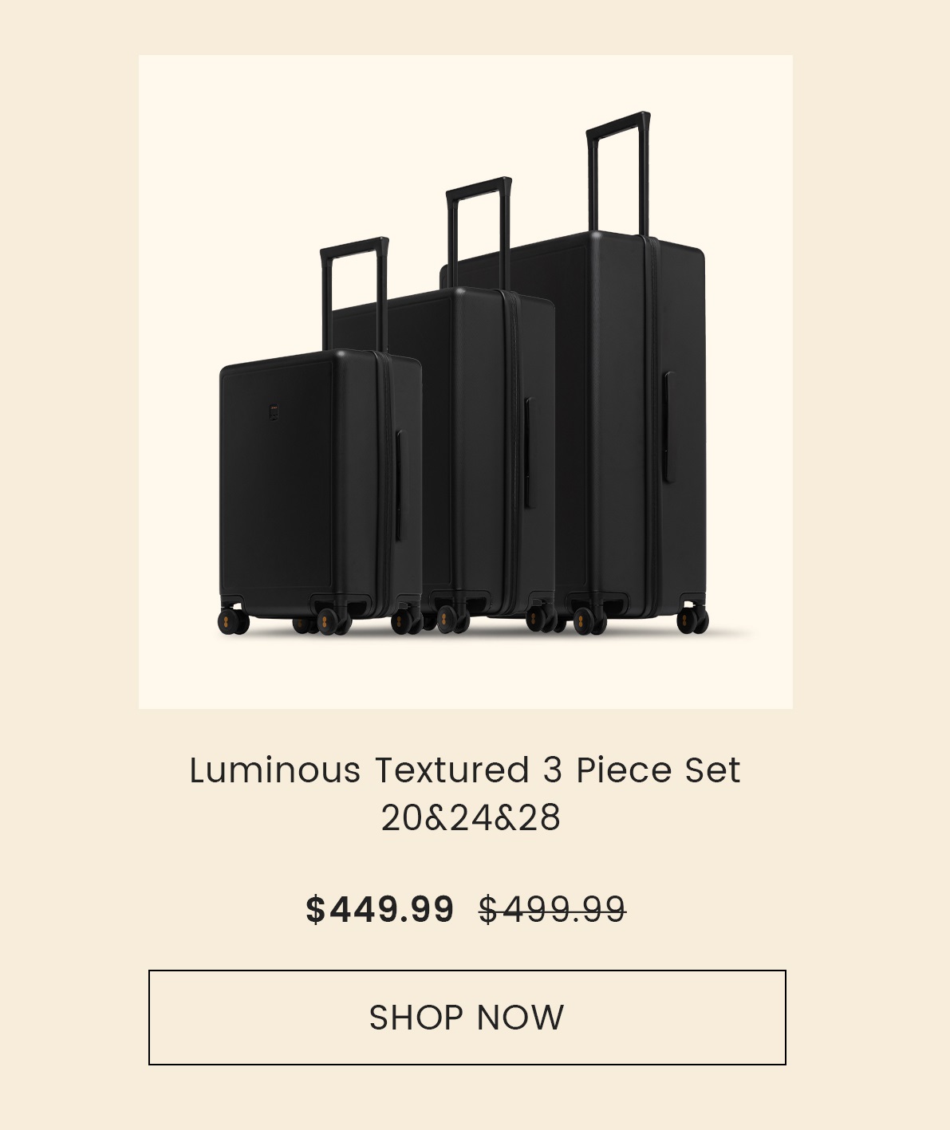This screenshot has width=950, height=1130.
Task: Click the SHOP NOW button
Action: 467,1017
